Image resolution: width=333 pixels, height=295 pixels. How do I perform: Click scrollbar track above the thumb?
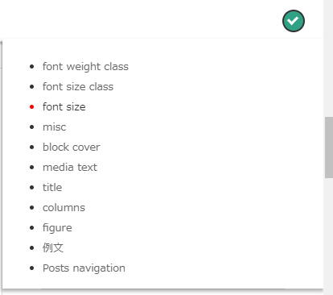tap(329, 58)
